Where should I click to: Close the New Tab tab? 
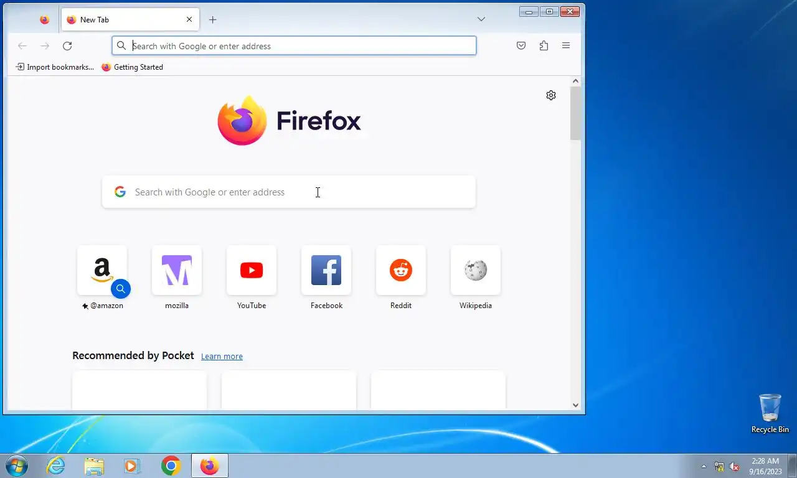coord(189,19)
